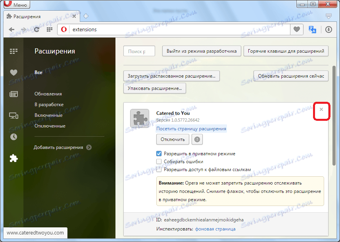Uncheck Разрешить в приватном режиме
The height and width of the screenshot is (242, 340).
click(x=159, y=154)
